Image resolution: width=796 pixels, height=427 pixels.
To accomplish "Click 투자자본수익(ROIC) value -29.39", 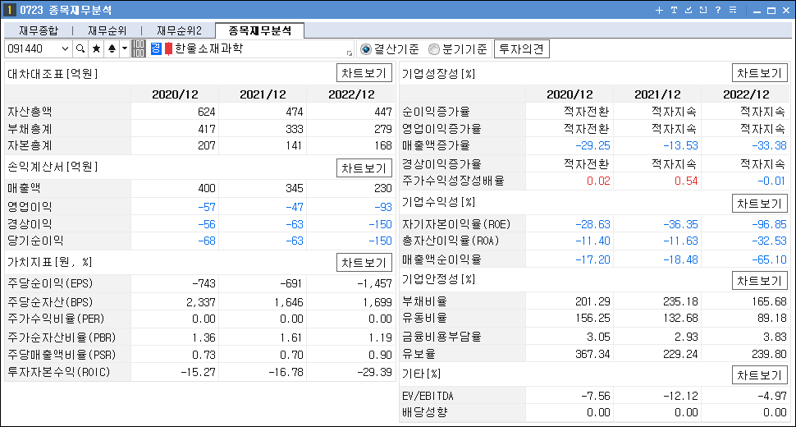I will click(x=375, y=372).
